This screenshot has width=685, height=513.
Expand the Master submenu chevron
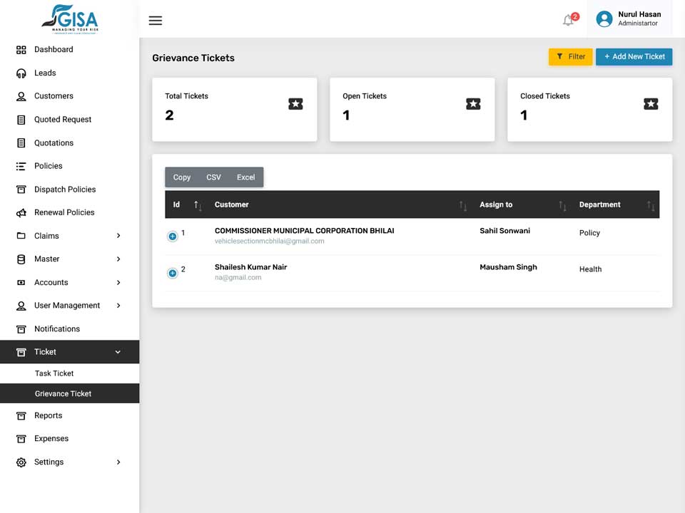click(118, 259)
